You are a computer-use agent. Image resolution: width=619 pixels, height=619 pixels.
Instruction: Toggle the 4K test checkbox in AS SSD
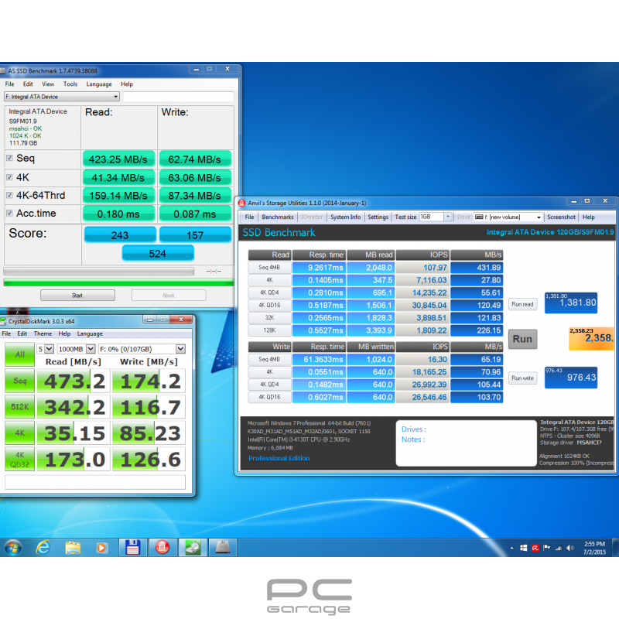click(x=9, y=177)
